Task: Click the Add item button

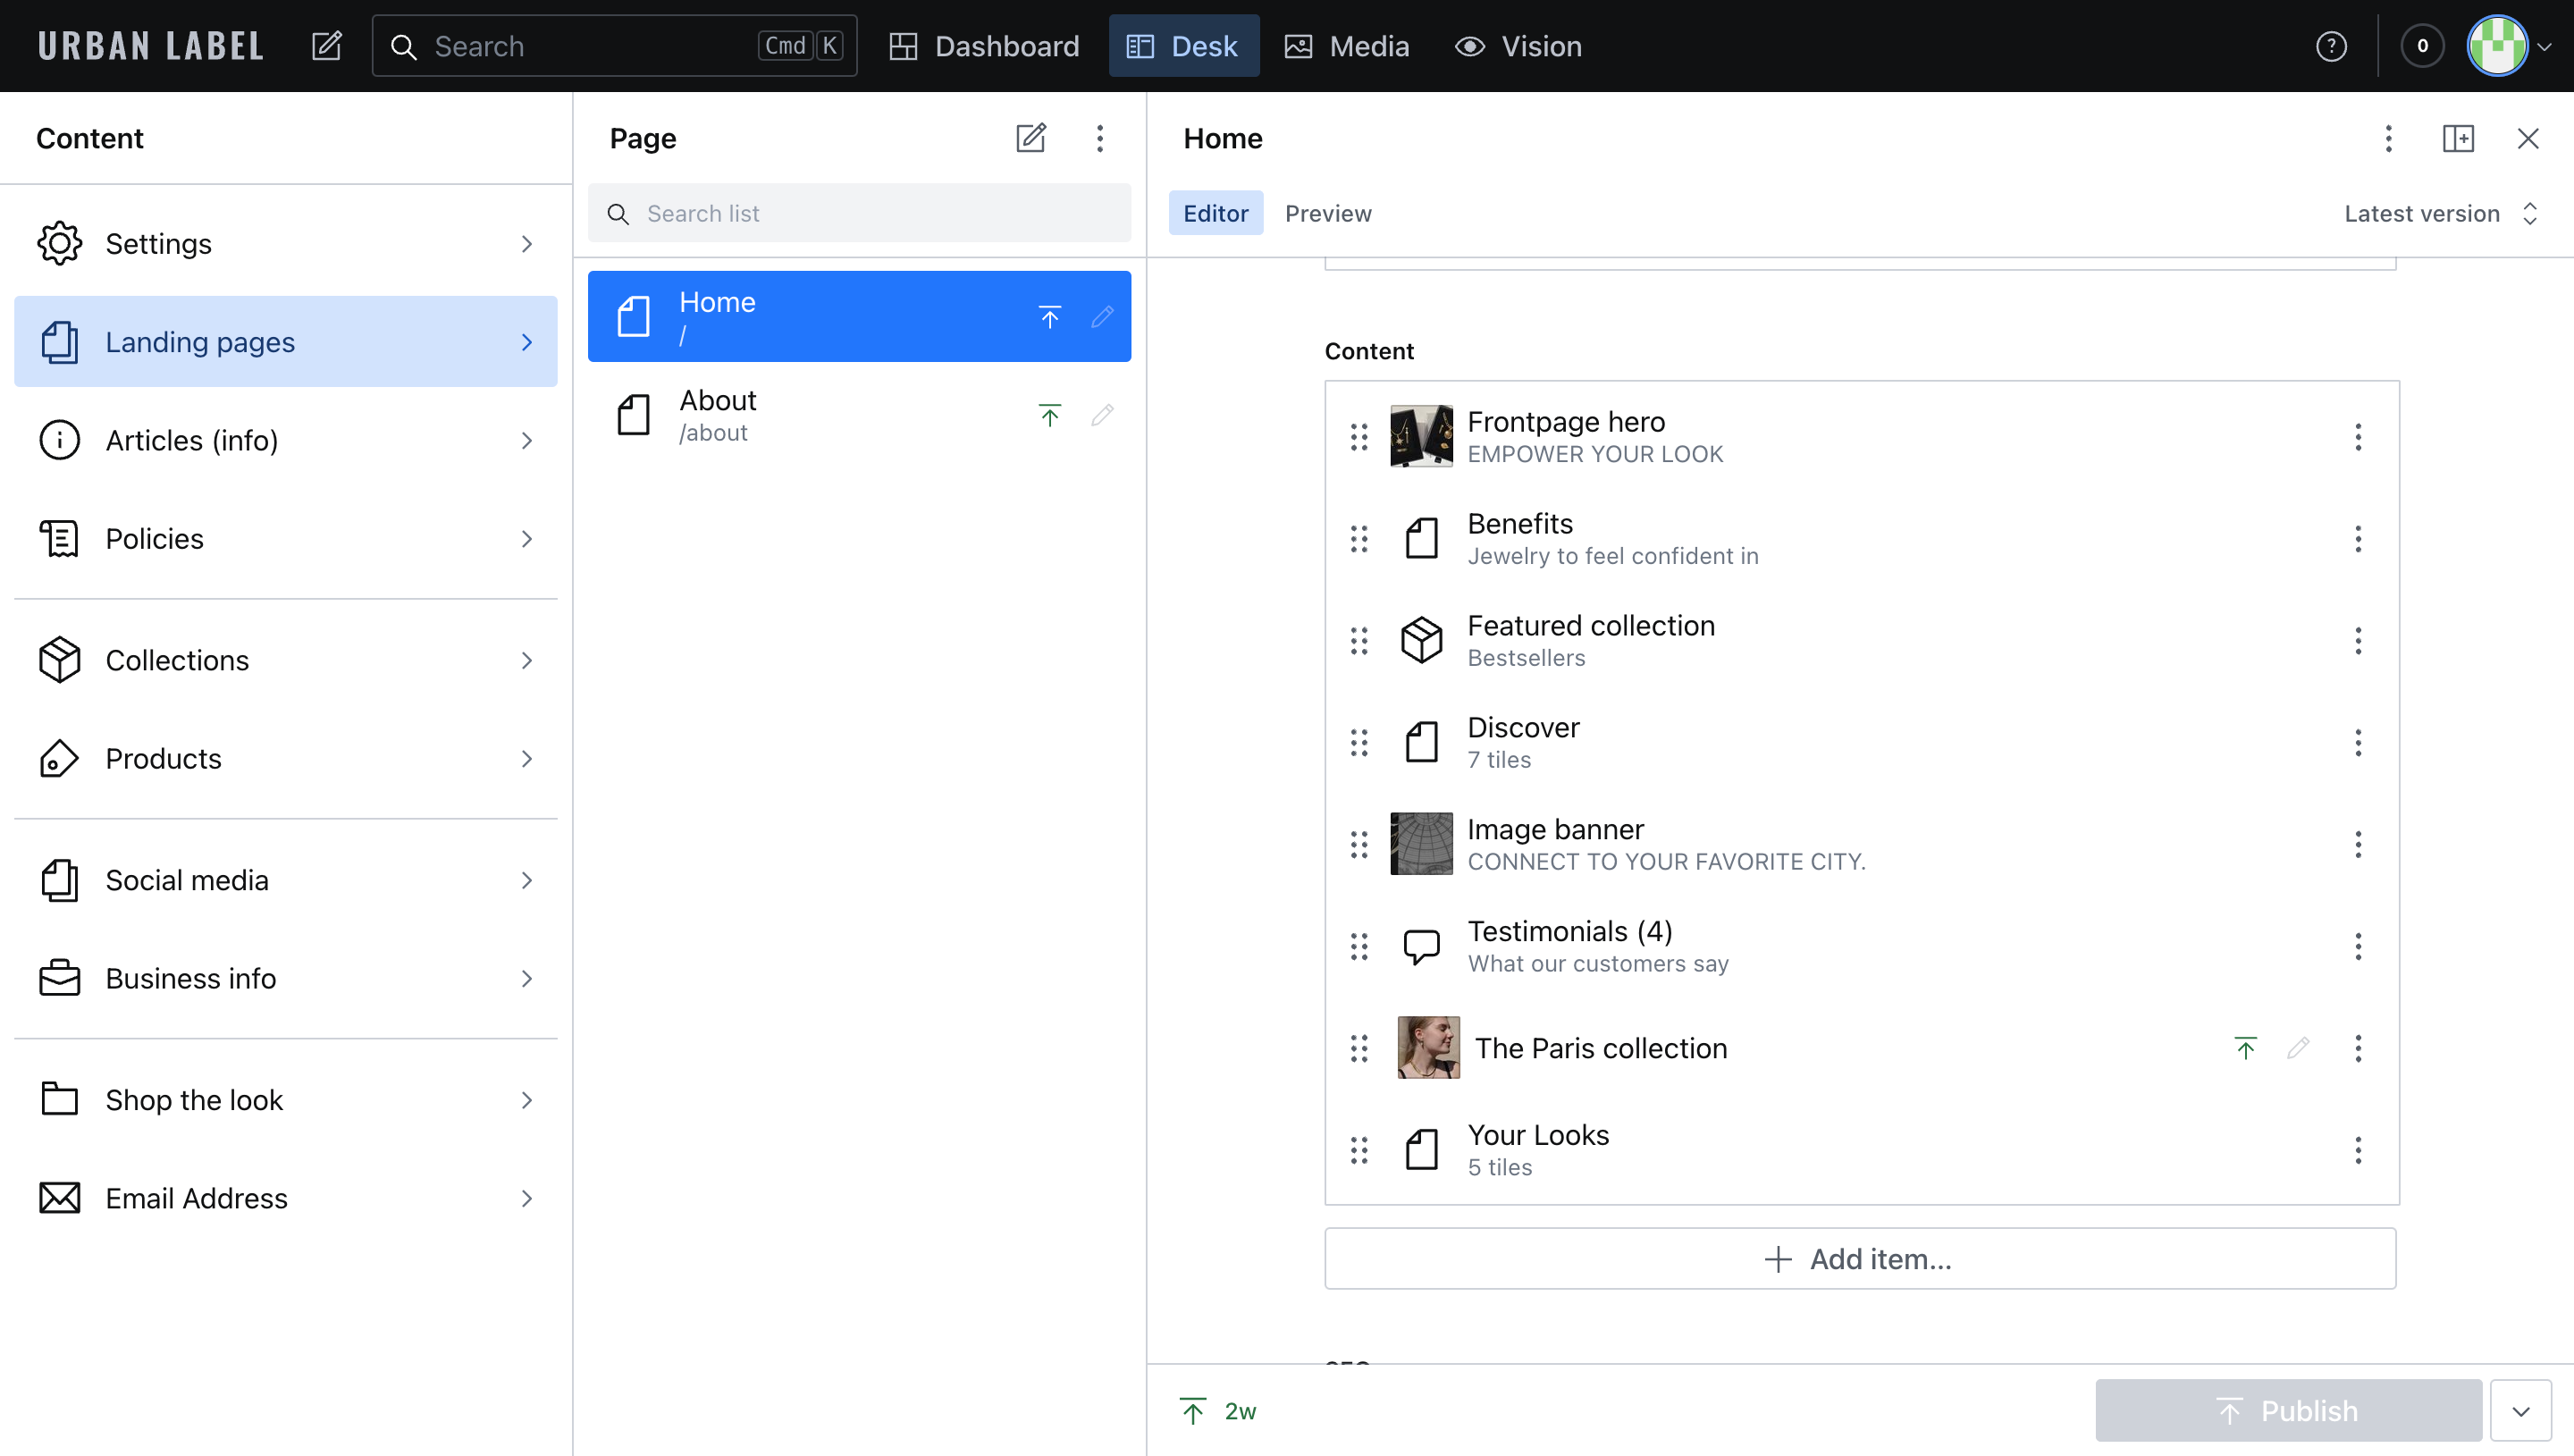Action: click(1859, 1258)
